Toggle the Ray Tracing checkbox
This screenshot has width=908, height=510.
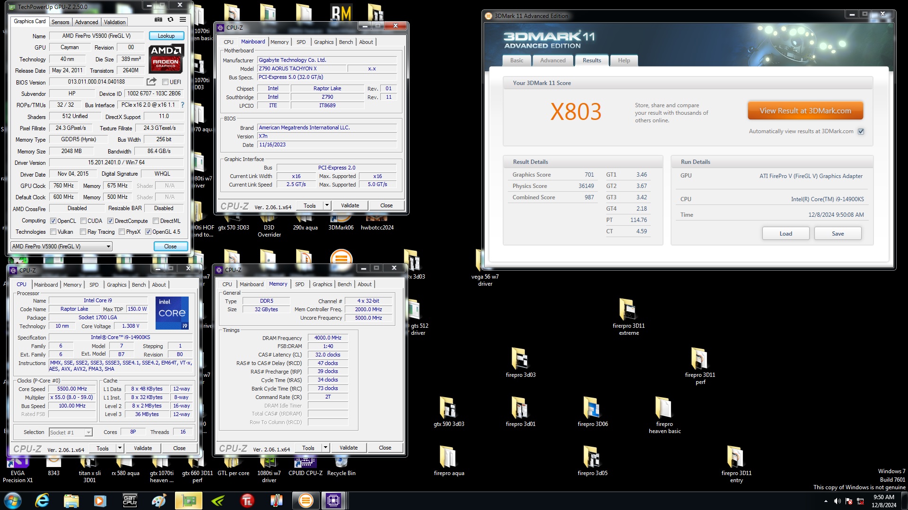point(83,232)
